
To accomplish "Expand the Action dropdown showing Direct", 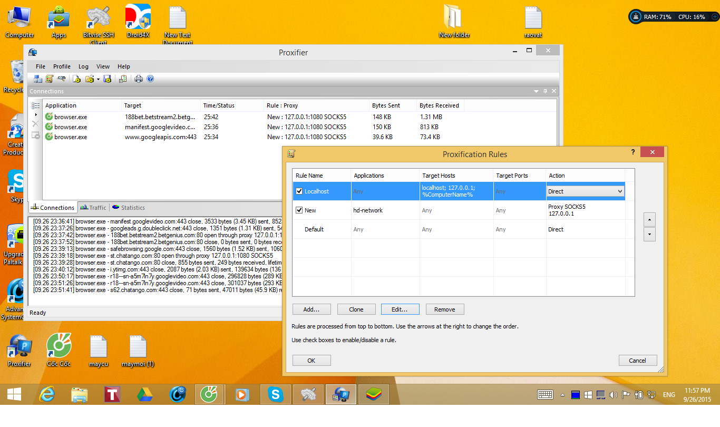I will point(620,191).
